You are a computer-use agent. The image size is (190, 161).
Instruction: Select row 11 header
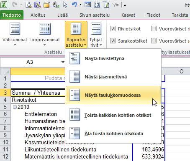click(5, 149)
